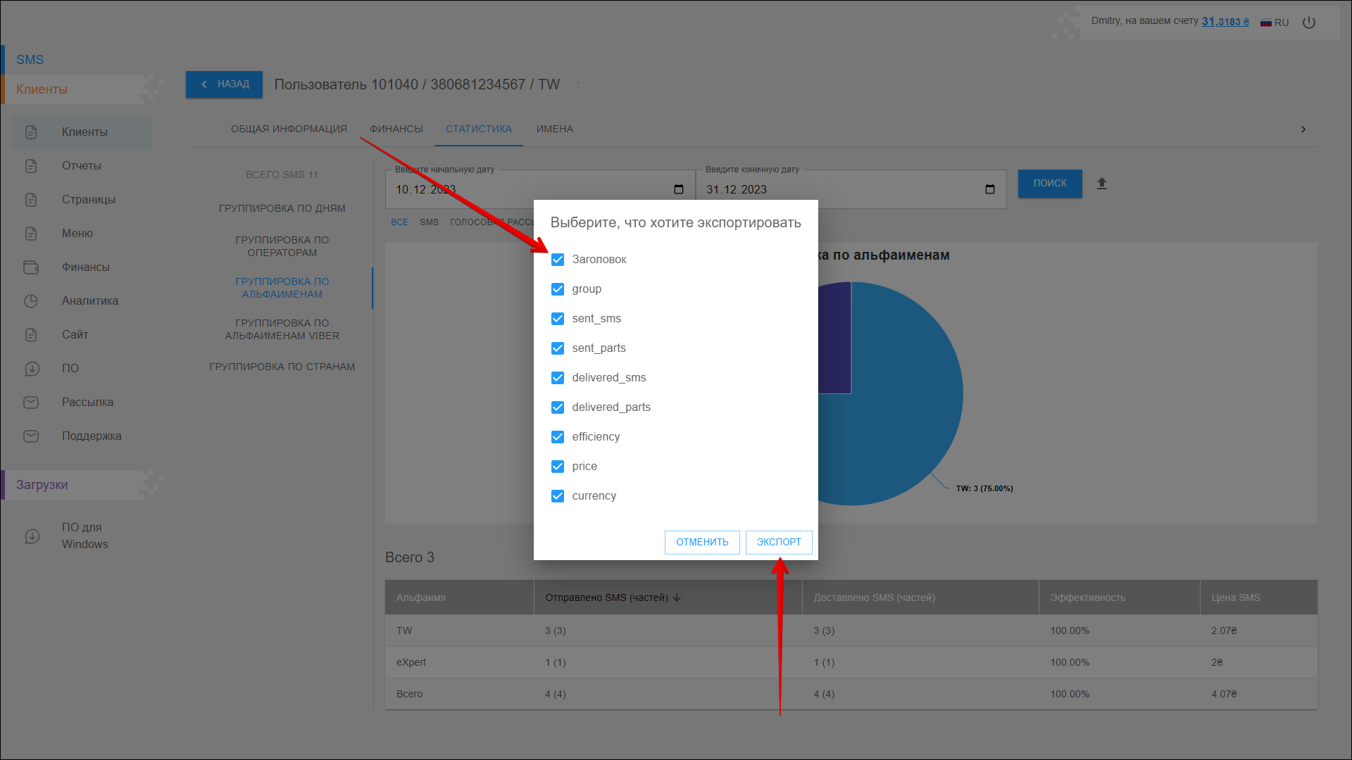
Task: Click the start date calendar icon
Action: pyautogui.click(x=679, y=189)
